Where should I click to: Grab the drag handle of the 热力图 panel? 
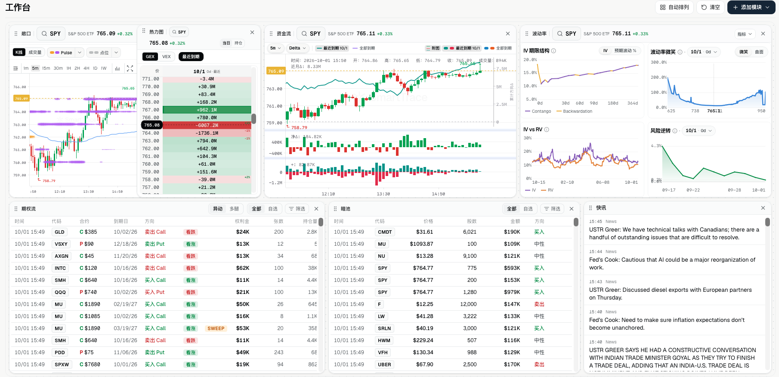tap(144, 31)
